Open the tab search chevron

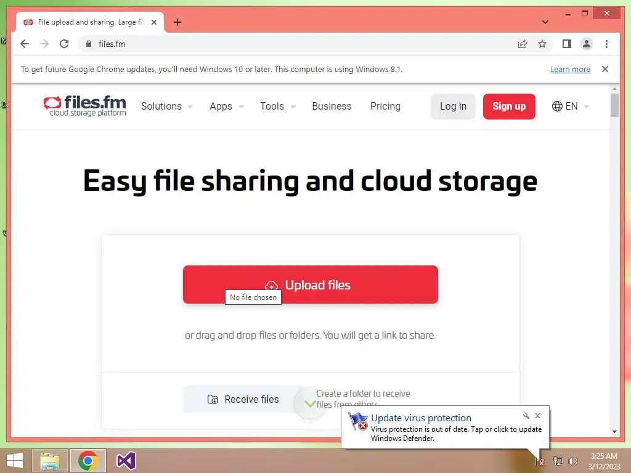tap(545, 22)
